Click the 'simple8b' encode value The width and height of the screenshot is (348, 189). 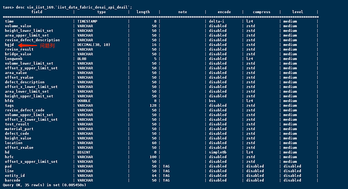click(x=217, y=152)
